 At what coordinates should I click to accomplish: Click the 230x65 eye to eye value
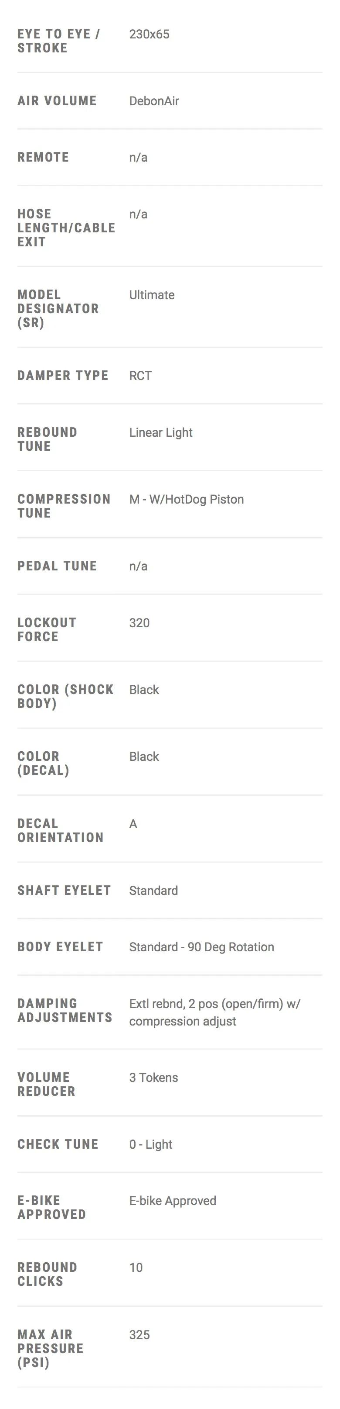pos(149,35)
